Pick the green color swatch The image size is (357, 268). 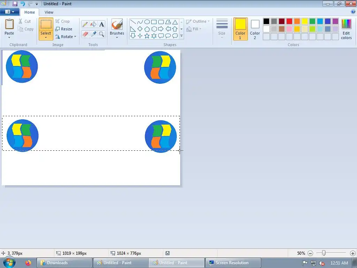click(x=312, y=21)
